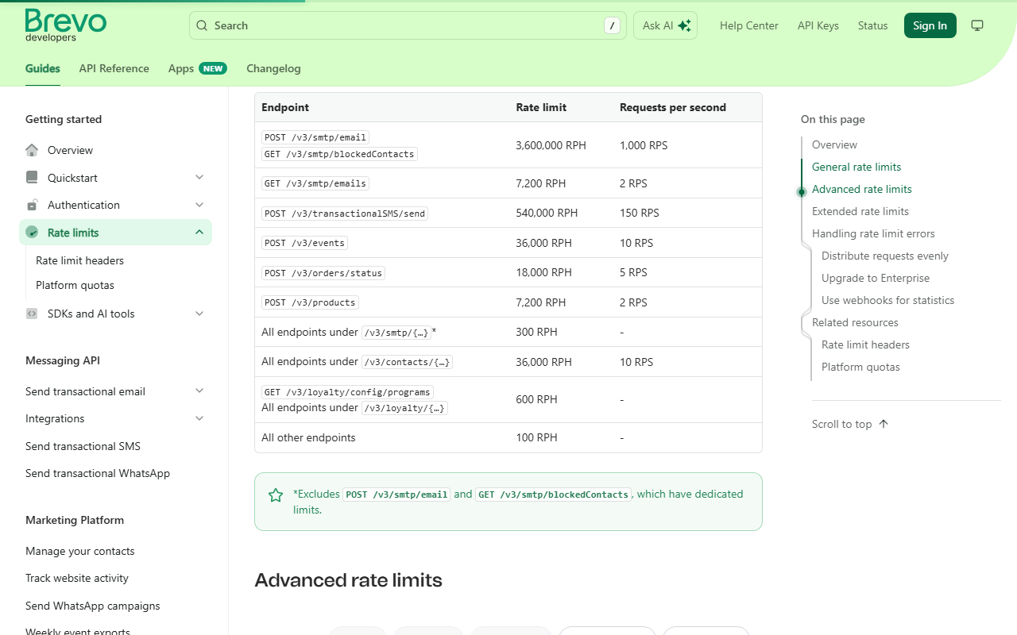Expand the Send transactional email chevron
1017x635 pixels.
199,391
